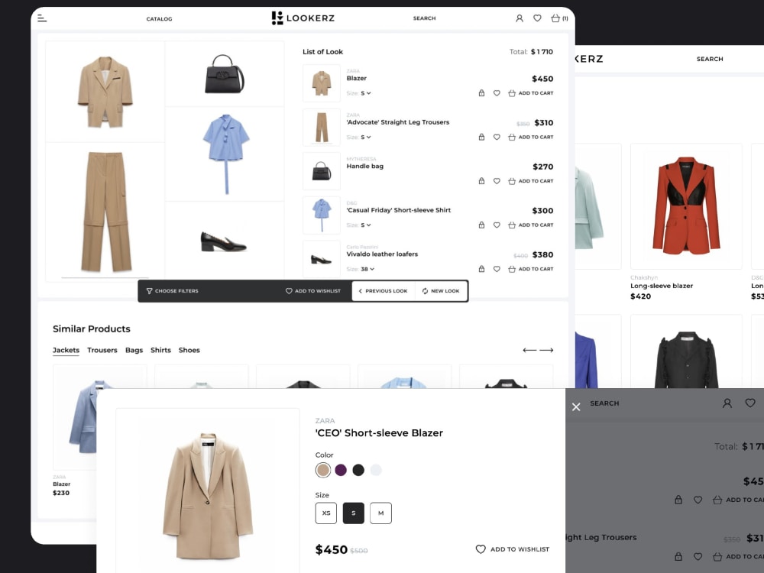Open the red Long-sleeve blazer in back window
Viewport: 764px width, 573px height.
point(686,206)
